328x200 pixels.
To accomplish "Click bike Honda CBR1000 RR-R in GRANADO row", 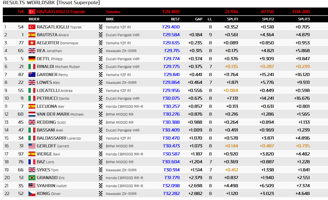I will [x=124, y=178].
